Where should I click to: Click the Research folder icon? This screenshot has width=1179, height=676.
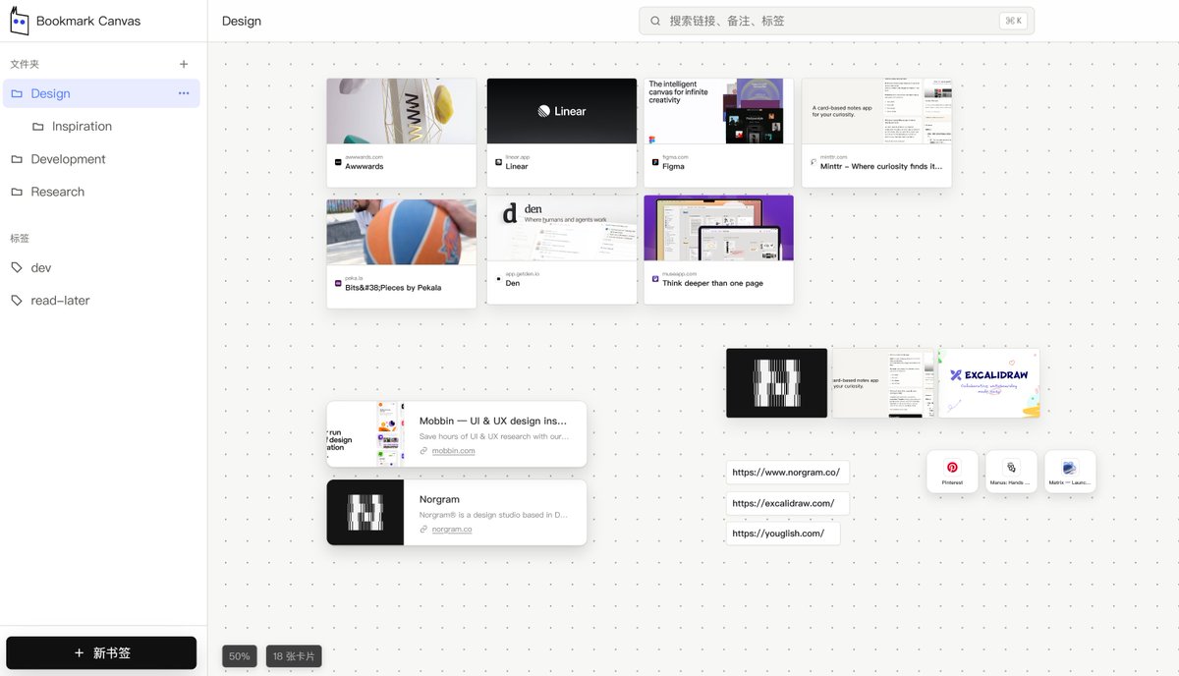click(17, 192)
